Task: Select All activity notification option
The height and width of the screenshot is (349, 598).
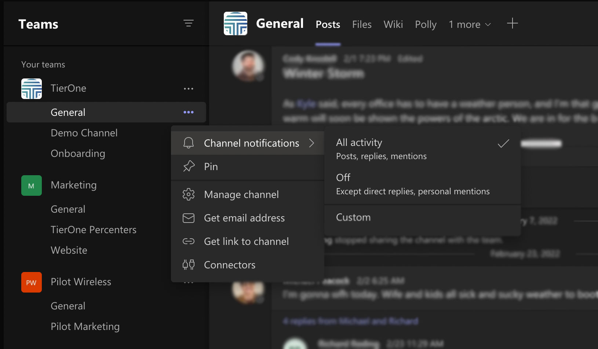Action: pyautogui.click(x=423, y=149)
